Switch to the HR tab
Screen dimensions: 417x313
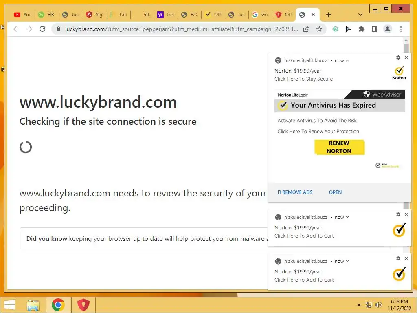[x=46, y=15]
